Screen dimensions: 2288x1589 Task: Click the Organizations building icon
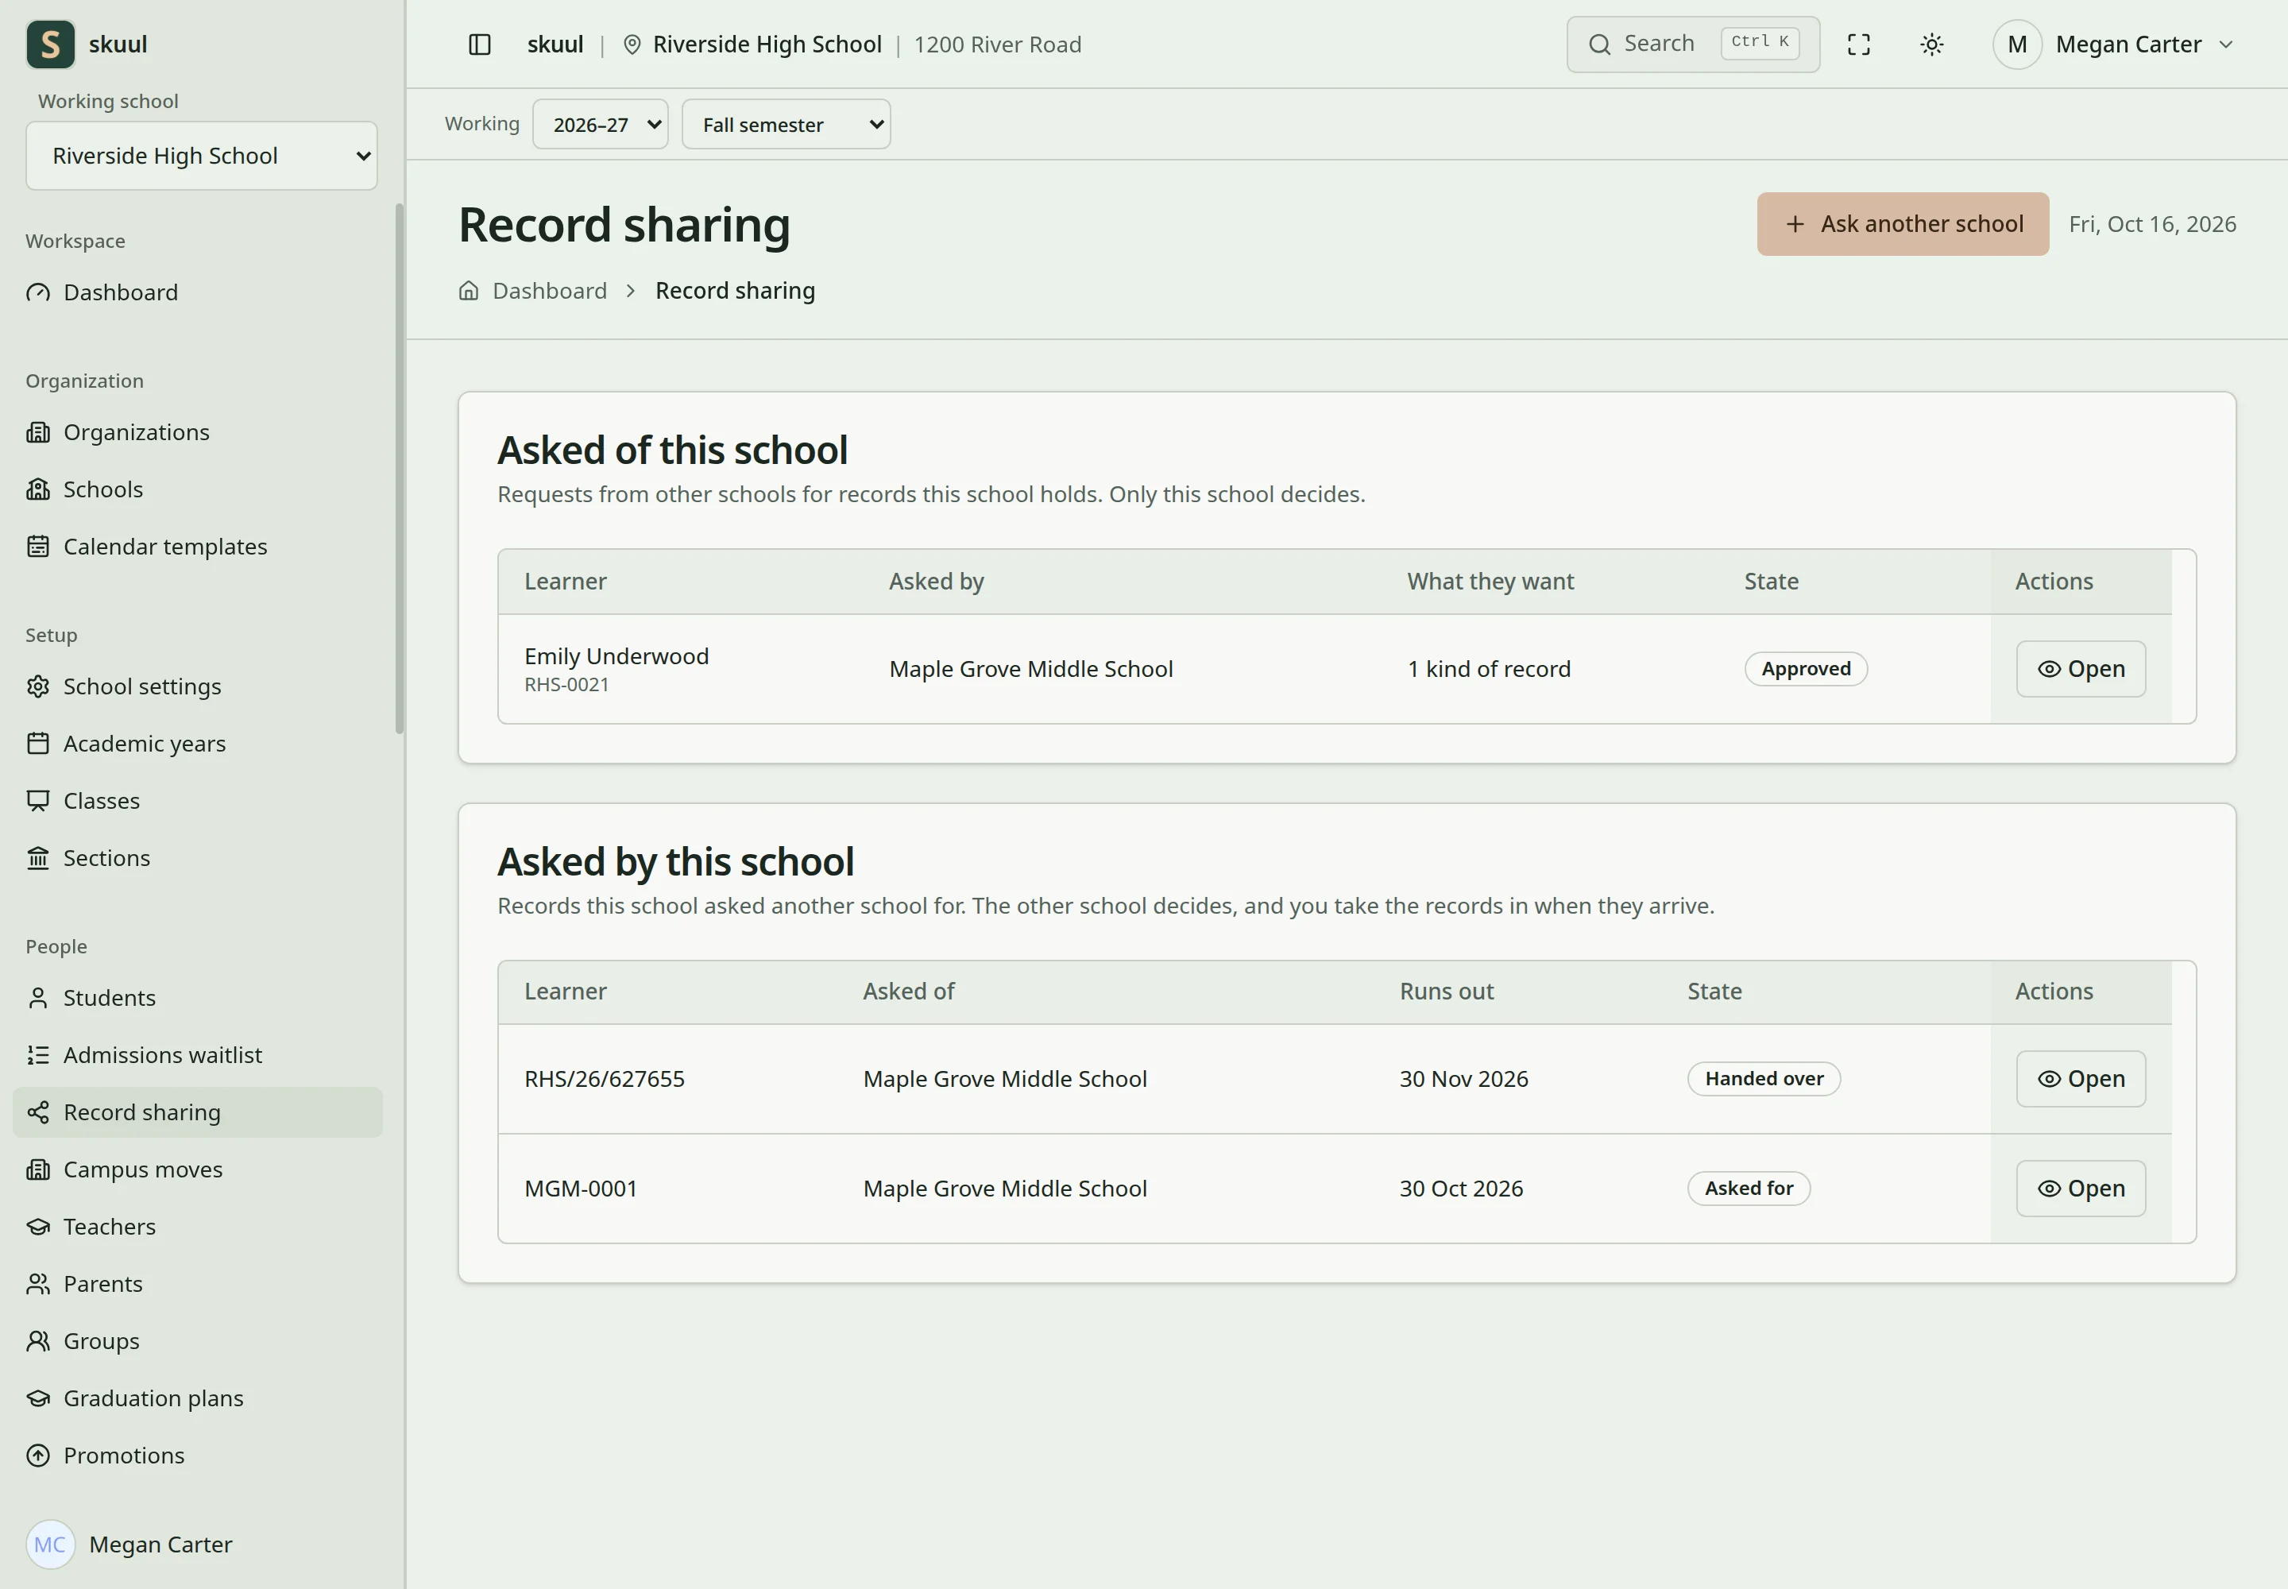coord(38,432)
